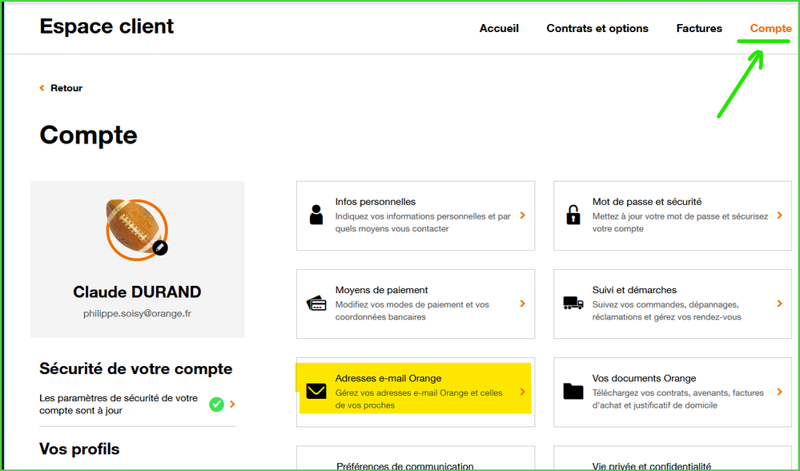Click 'Les paramètres de sécurité de votre compte sont à jour'
The height and width of the screenshot is (471, 800).
pyautogui.click(x=119, y=405)
